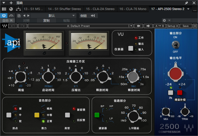Expand the plugin tab list dropdown arrow

[x=188, y=9]
